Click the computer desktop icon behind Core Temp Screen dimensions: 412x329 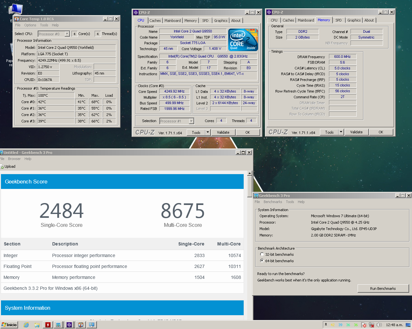(15, 10)
